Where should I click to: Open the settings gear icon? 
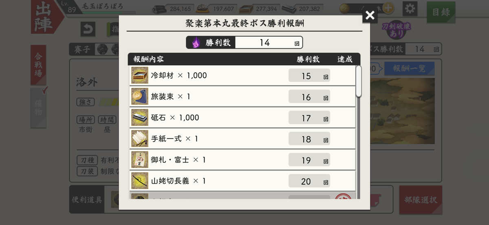pos(410,9)
